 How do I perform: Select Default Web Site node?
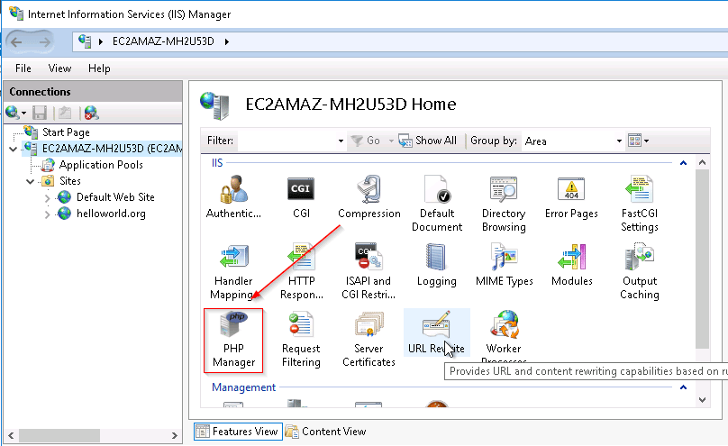click(x=115, y=197)
